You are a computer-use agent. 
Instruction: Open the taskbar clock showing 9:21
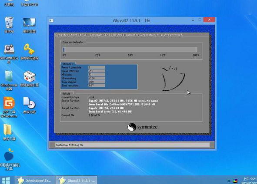(250, 181)
